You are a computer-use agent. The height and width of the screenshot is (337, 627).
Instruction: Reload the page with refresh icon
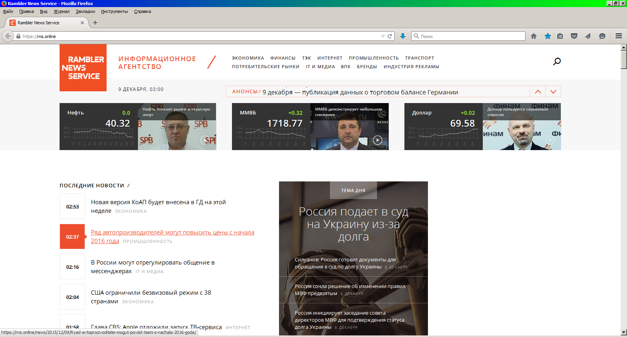click(x=390, y=36)
